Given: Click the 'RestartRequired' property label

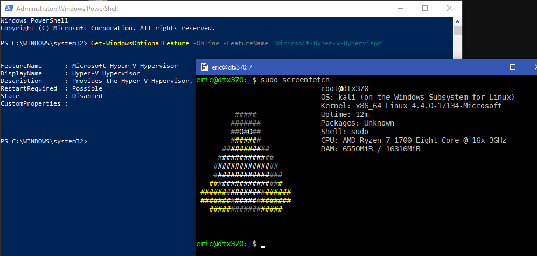Looking at the screenshot, I should click(x=29, y=88).
